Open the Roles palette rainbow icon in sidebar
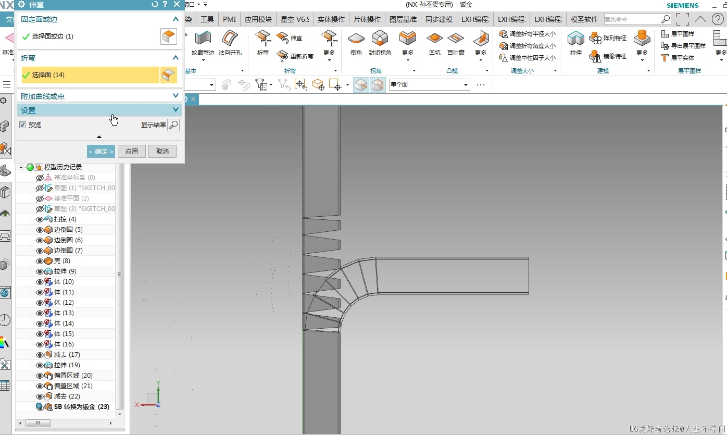This screenshot has height=435, width=727. [5, 342]
